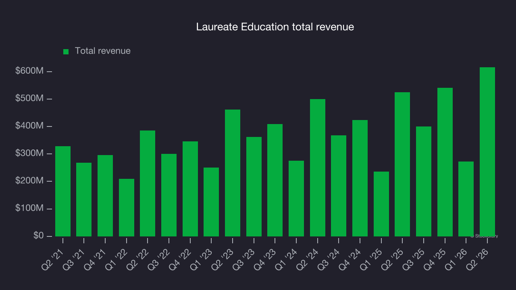
Task: Click the Q2 '22 revenue bar
Action: click(148, 183)
